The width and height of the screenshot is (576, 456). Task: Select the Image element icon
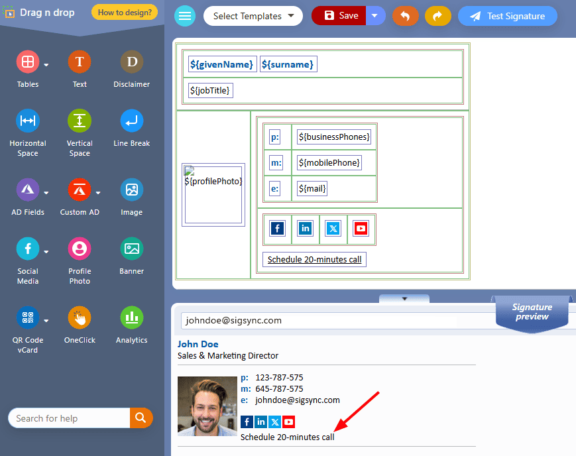131,190
